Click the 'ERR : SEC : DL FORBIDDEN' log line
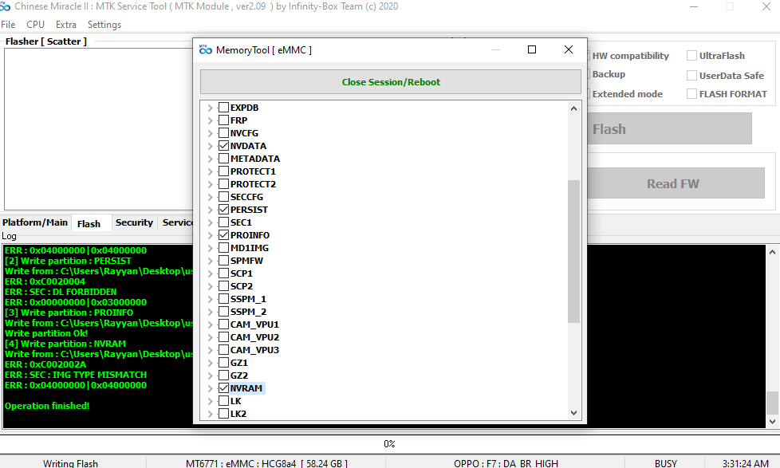The width and height of the screenshot is (780, 468). point(61,292)
